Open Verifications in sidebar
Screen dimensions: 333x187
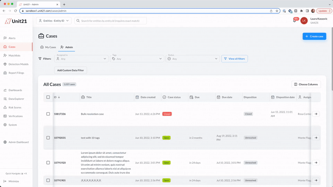click(x=16, y=116)
